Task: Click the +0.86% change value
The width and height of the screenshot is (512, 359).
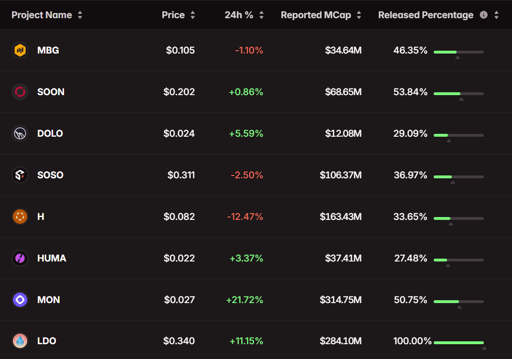Action: pos(246,92)
